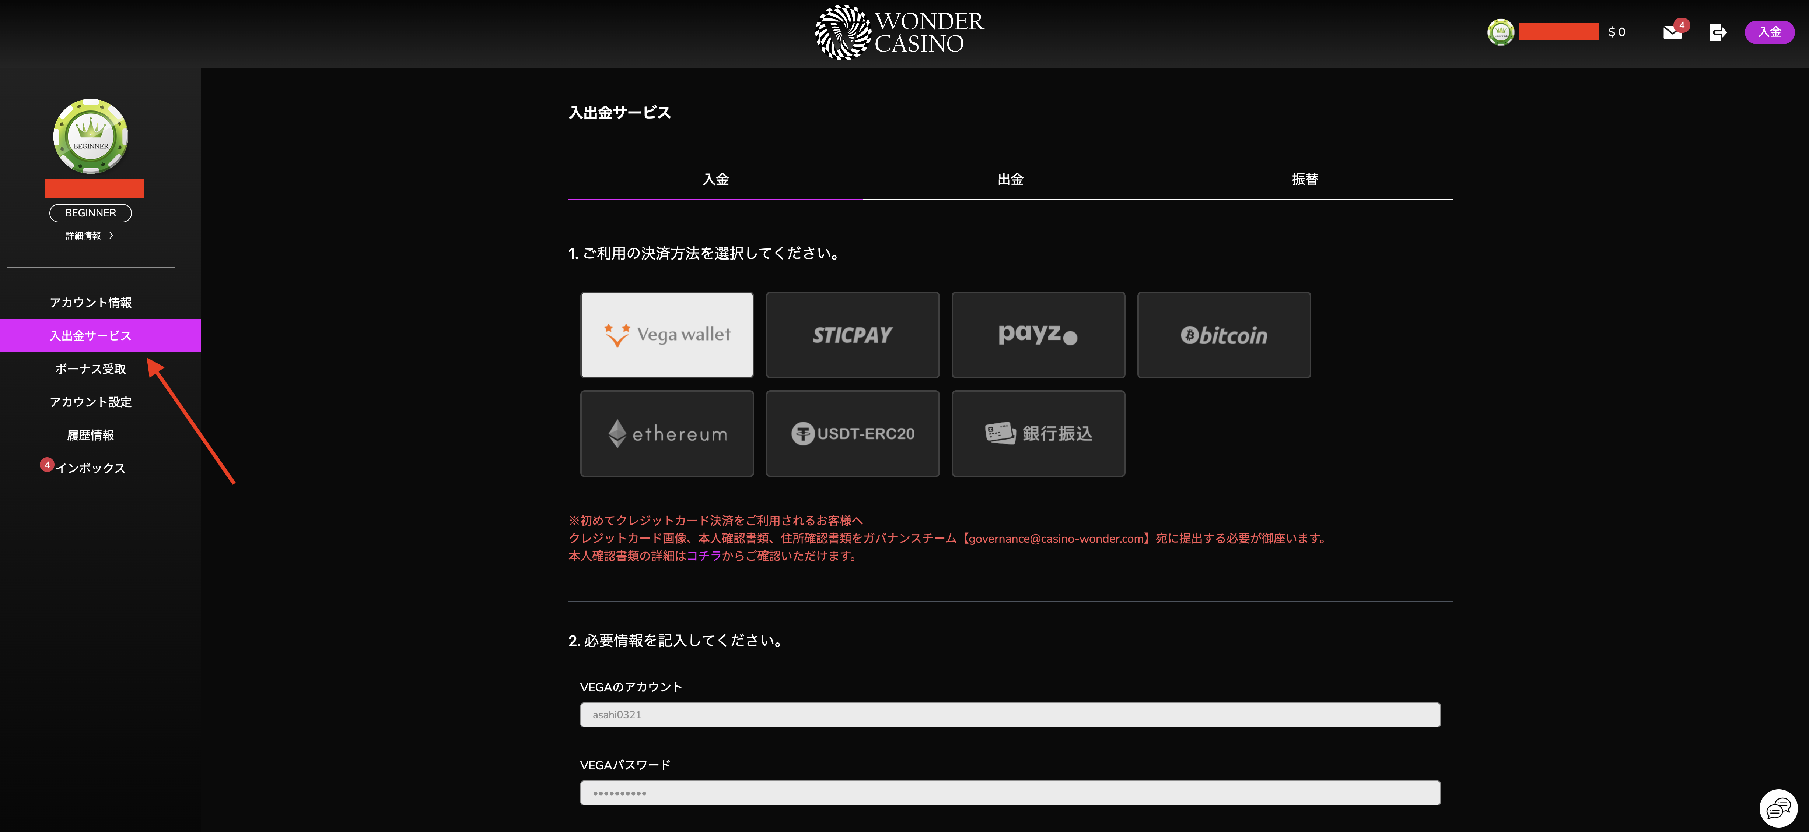Click the 入出金サービス page heading

tap(619, 113)
